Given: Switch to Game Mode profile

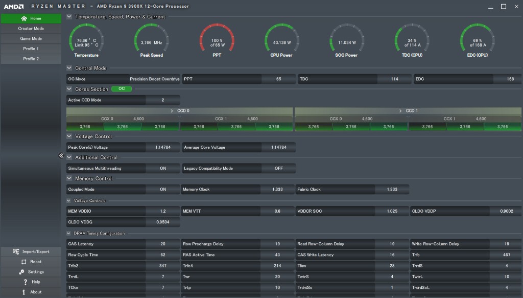Looking at the screenshot, I should click(x=31, y=39).
